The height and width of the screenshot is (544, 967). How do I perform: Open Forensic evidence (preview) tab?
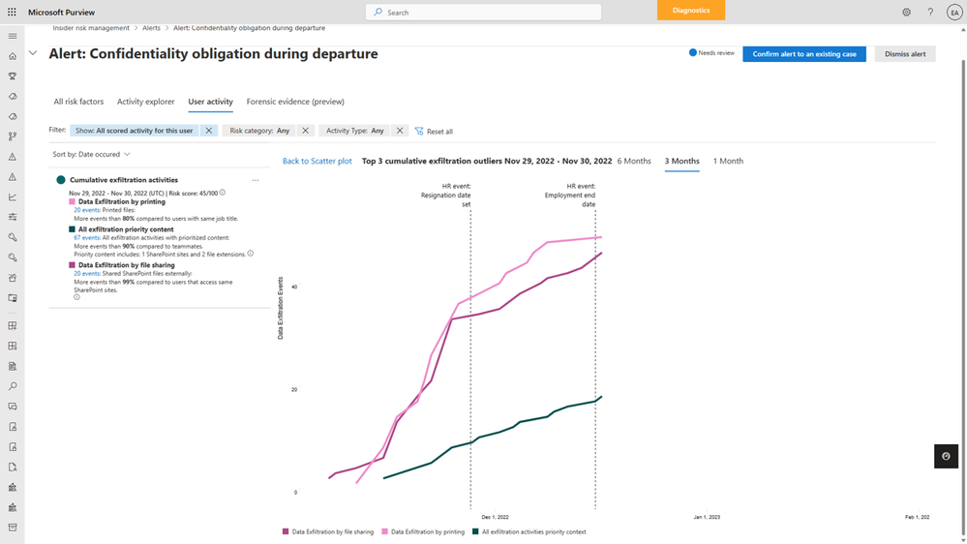tap(295, 102)
